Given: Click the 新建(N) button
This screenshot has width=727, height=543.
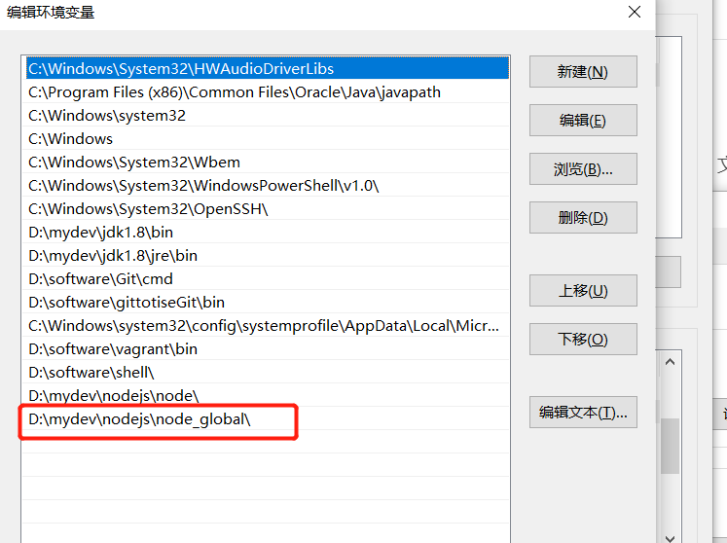Looking at the screenshot, I should click(x=583, y=71).
